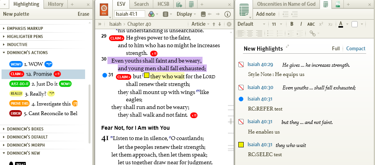Viewport: 375px width, 165px height.
Task: Click New palette
Action: pos(16,14)
